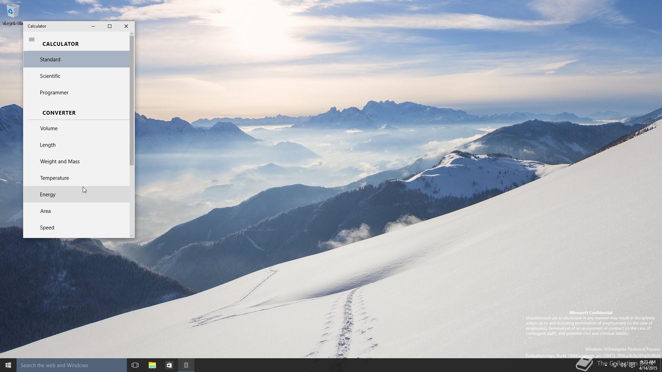Viewport: 662px width, 372px height.
Task: Switch to Scientific calculator mode
Action: pos(77,76)
